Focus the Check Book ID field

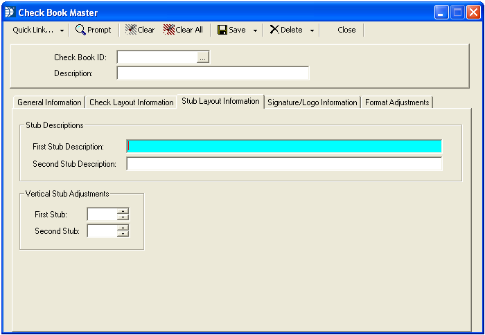[x=157, y=57]
